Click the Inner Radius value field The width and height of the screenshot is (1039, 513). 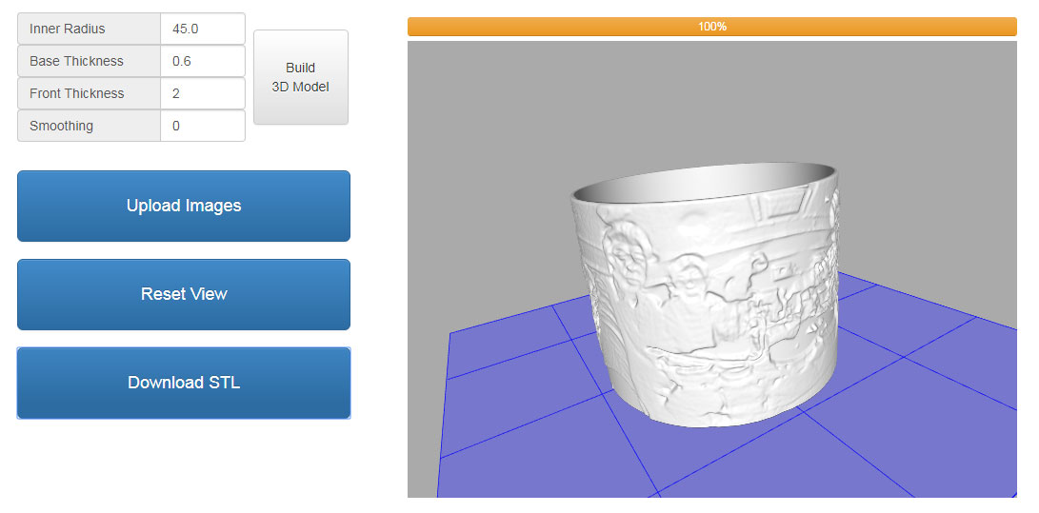[202, 29]
